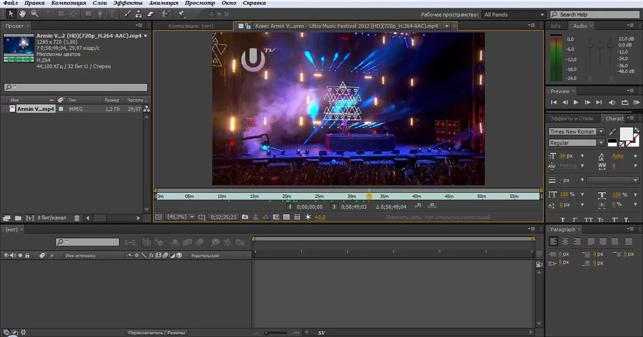Click the Search Help input field
This screenshot has width=643, height=337.
pos(595,15)
